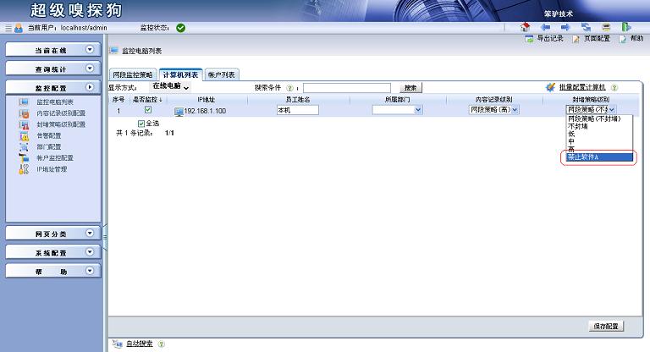Image resolution: width=650 pixels, height=352 pixels.
Task: Click the 批量配置计算机 link
Action: pos(581,87)
